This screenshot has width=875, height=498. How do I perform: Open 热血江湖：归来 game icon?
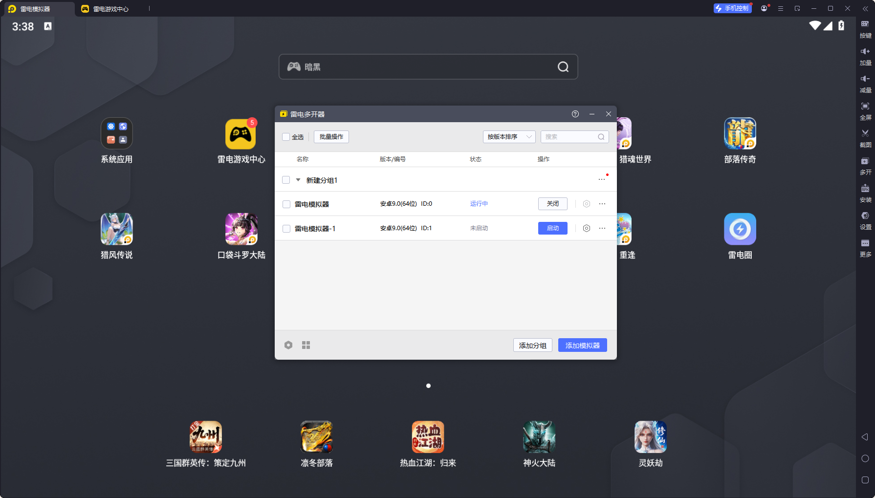tap(428, 437)
